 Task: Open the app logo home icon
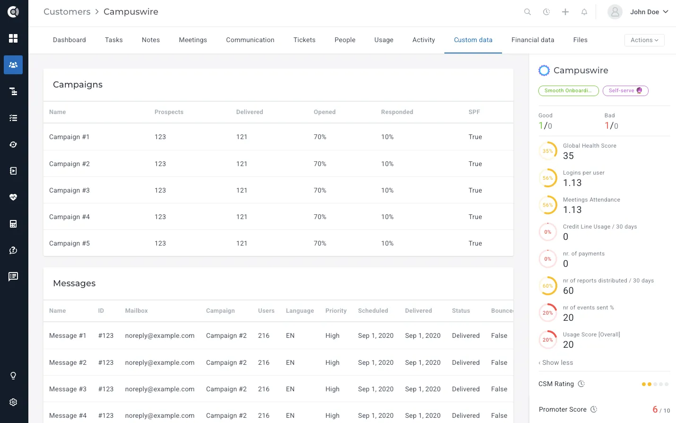13,12
